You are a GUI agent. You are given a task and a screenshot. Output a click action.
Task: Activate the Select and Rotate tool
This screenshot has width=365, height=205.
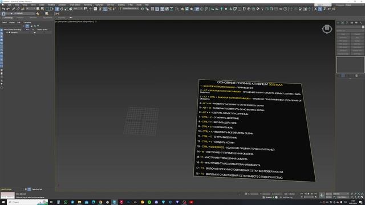[x=62, y=9]
